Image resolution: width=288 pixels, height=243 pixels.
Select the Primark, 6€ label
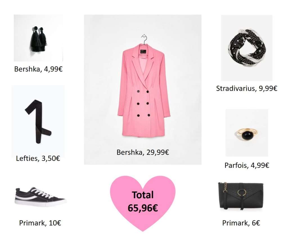241,223
